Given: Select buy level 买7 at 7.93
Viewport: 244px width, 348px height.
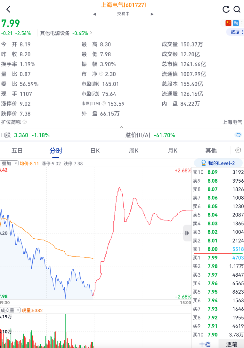Looking at the screenshot, I should pyautogui.click(x=218, y=309).
